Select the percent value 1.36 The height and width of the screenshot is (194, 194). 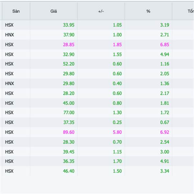(165, 83)
